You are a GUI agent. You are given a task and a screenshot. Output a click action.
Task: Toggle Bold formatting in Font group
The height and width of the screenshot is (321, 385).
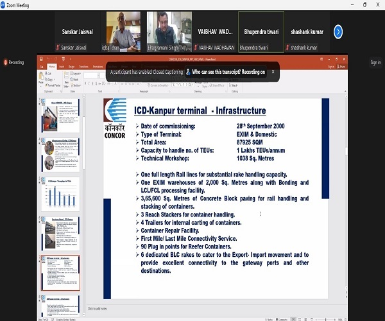(85, 83)
